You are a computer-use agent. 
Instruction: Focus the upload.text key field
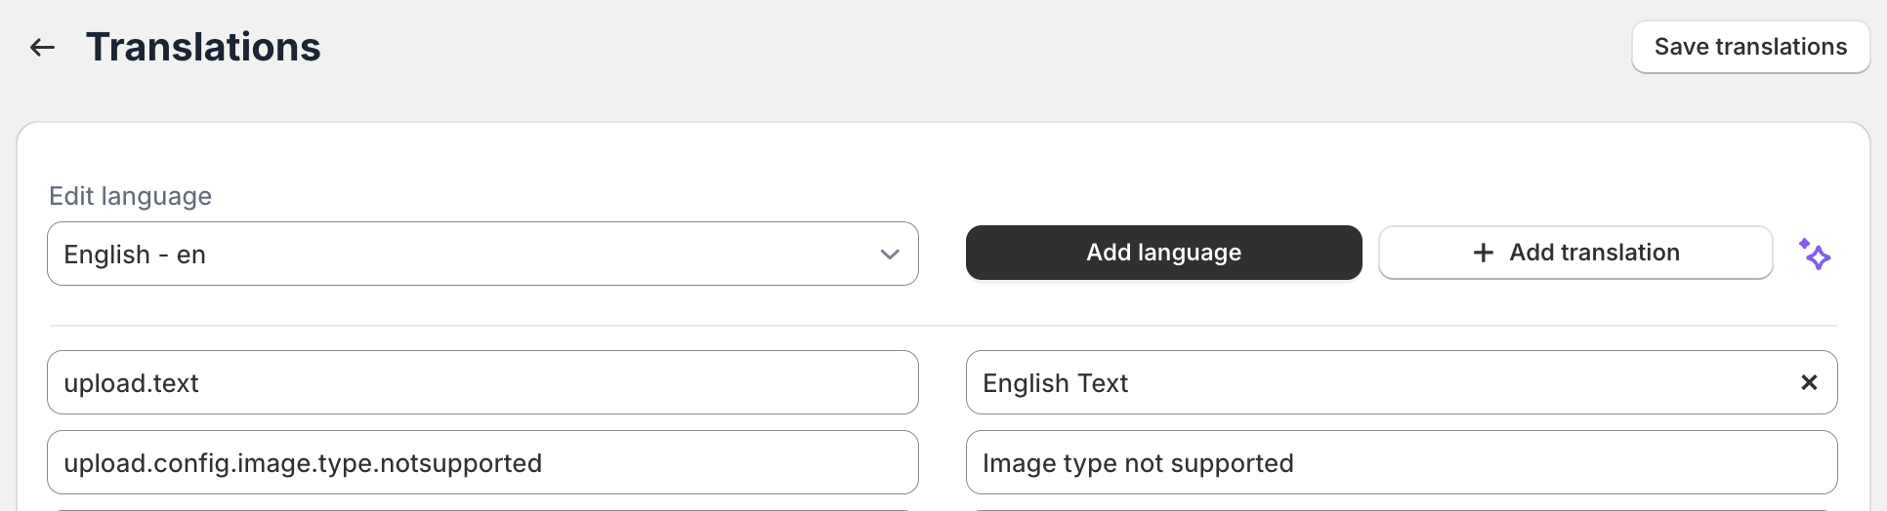(482, 382)
